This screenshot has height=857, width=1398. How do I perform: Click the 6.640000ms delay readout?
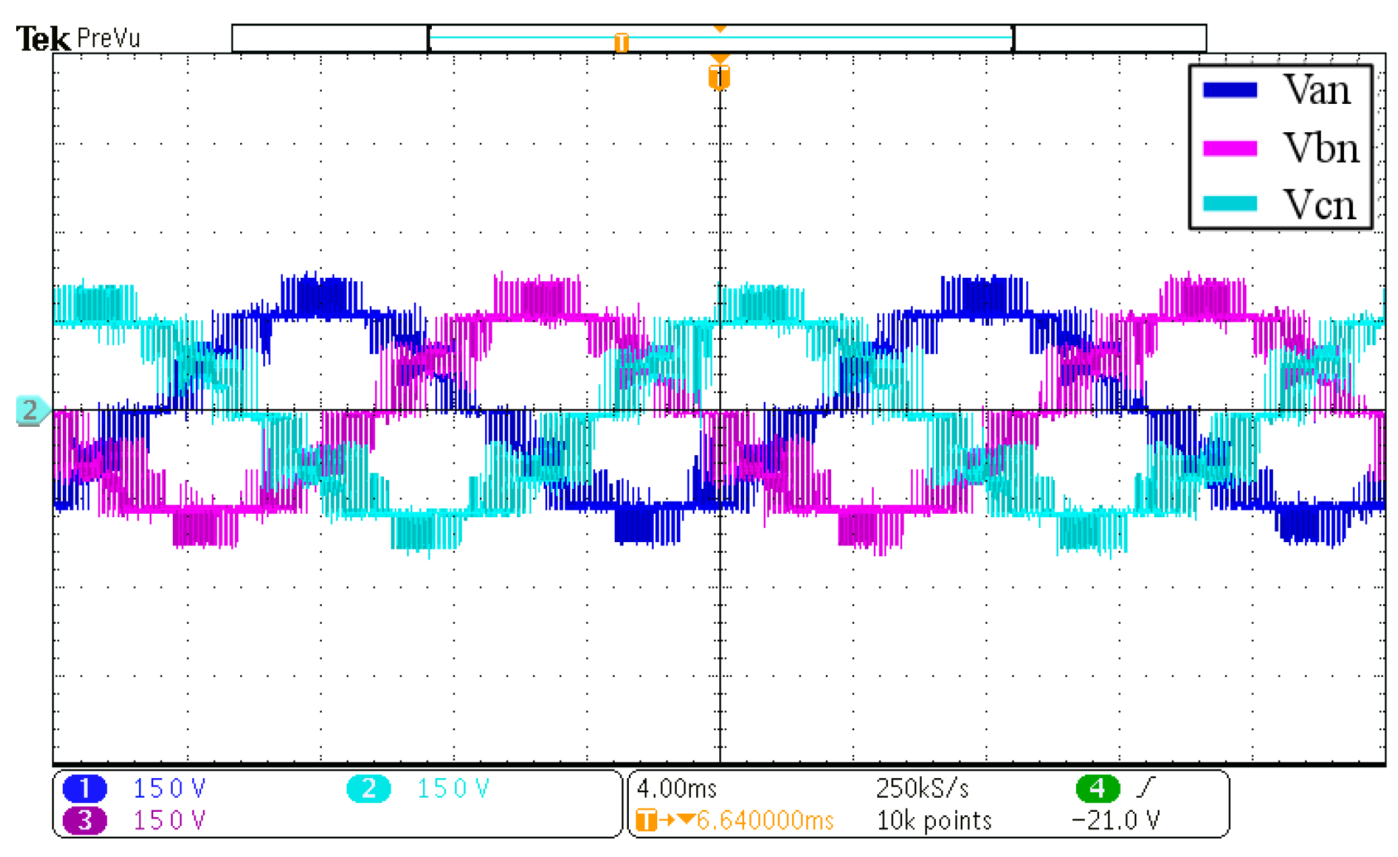point(764,820)
